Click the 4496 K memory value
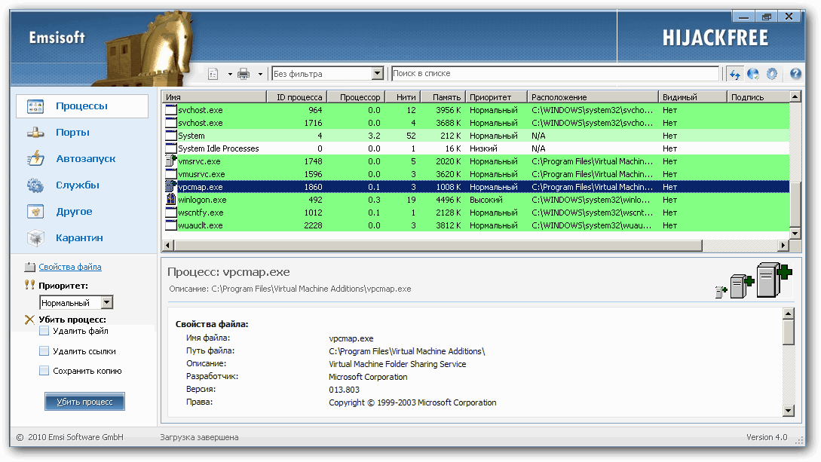Image resolution: width=821 pixels, height=462 pixels. [x=449, y=199]
